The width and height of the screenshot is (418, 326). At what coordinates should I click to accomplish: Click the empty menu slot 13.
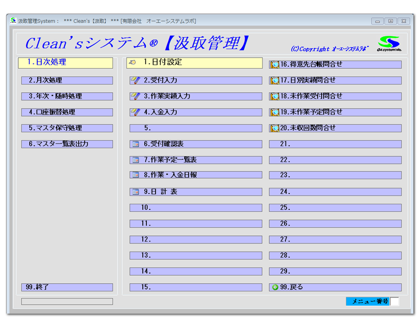(x=196, y=256)
